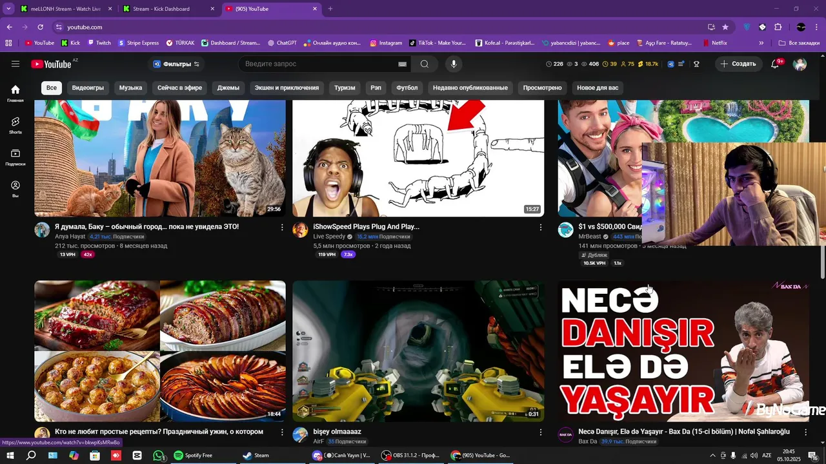Open options for the Baku video
This screenshot has height=464, width=826.
282,227
